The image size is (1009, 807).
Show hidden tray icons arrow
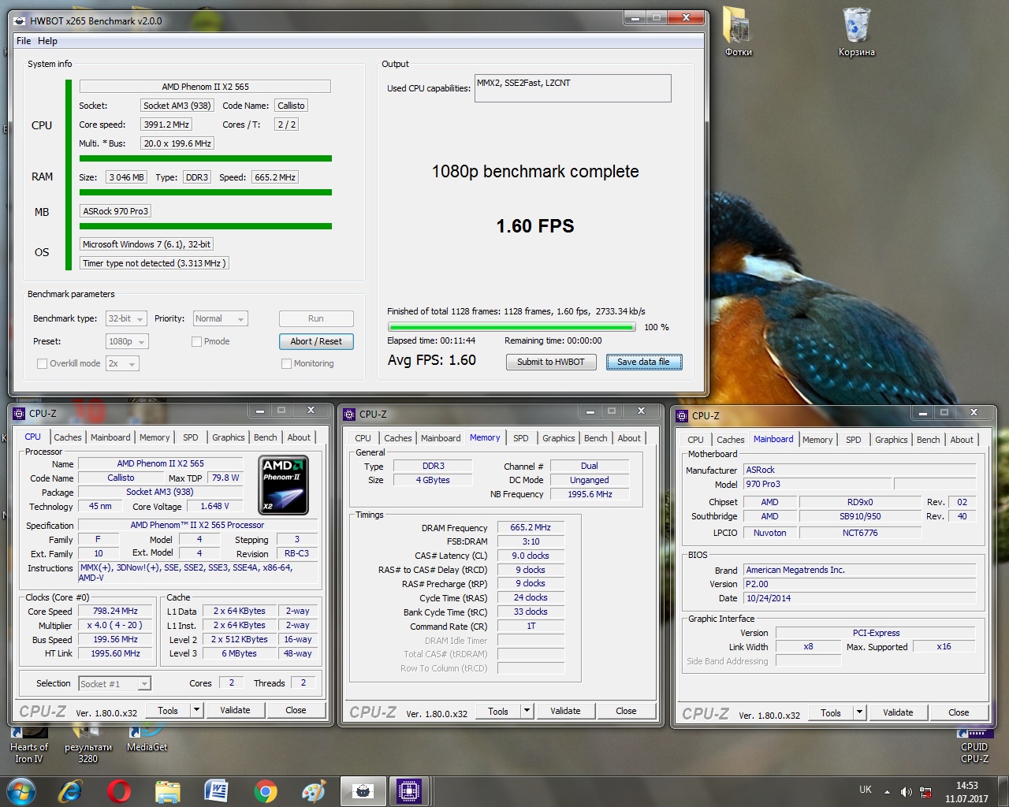click(x=887, y=791)
